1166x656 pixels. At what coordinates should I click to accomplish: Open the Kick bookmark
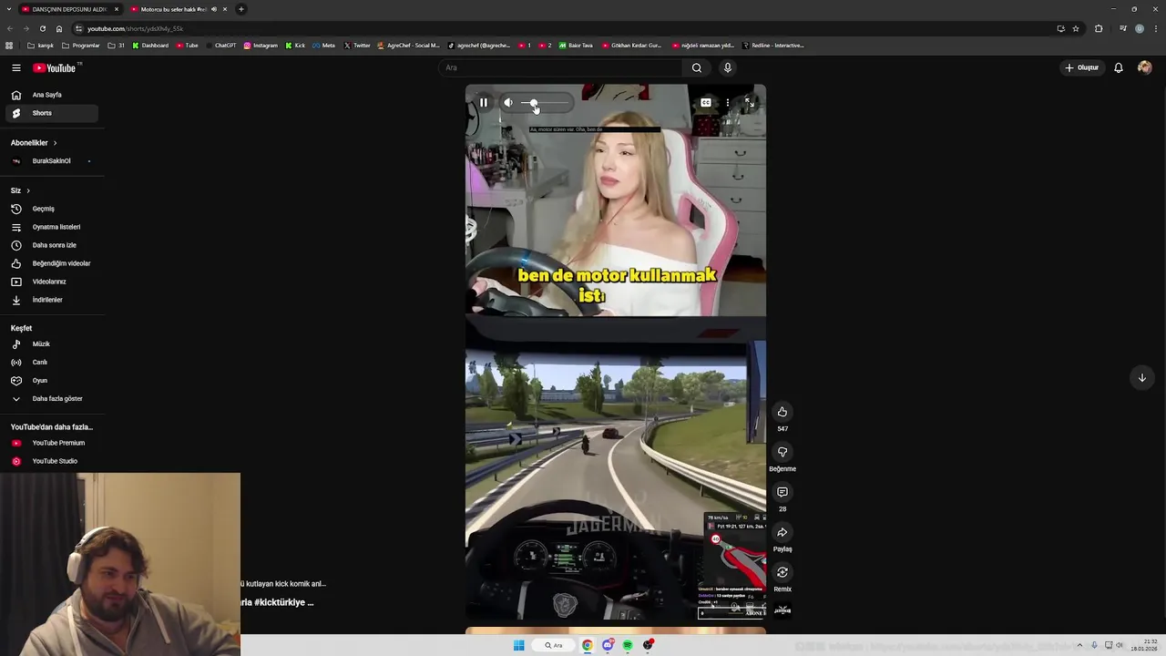pyautogui.click(x=295, y=46)
